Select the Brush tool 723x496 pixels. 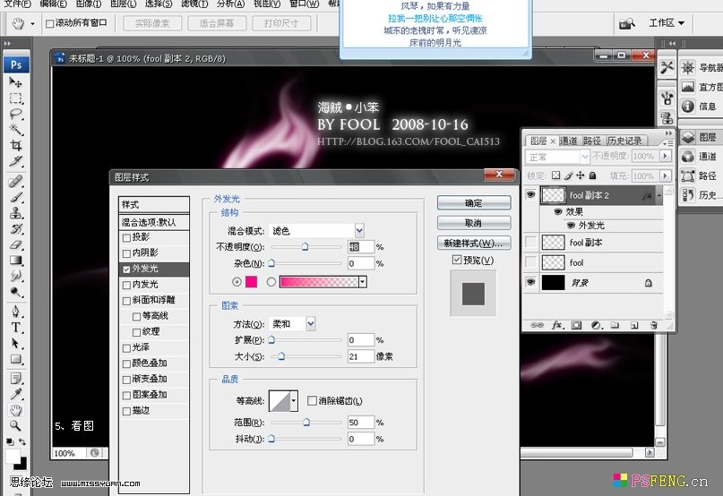coord(15,197)
